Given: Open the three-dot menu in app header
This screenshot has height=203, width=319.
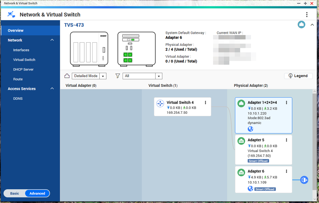Looking at the screenshot, I should [307, 15].
